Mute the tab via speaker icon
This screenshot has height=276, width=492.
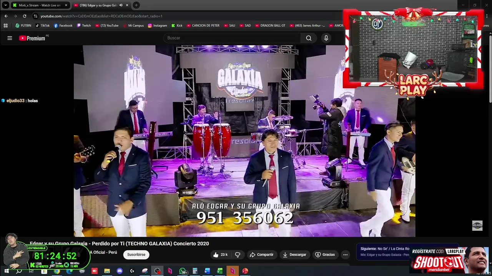(121, 5)
